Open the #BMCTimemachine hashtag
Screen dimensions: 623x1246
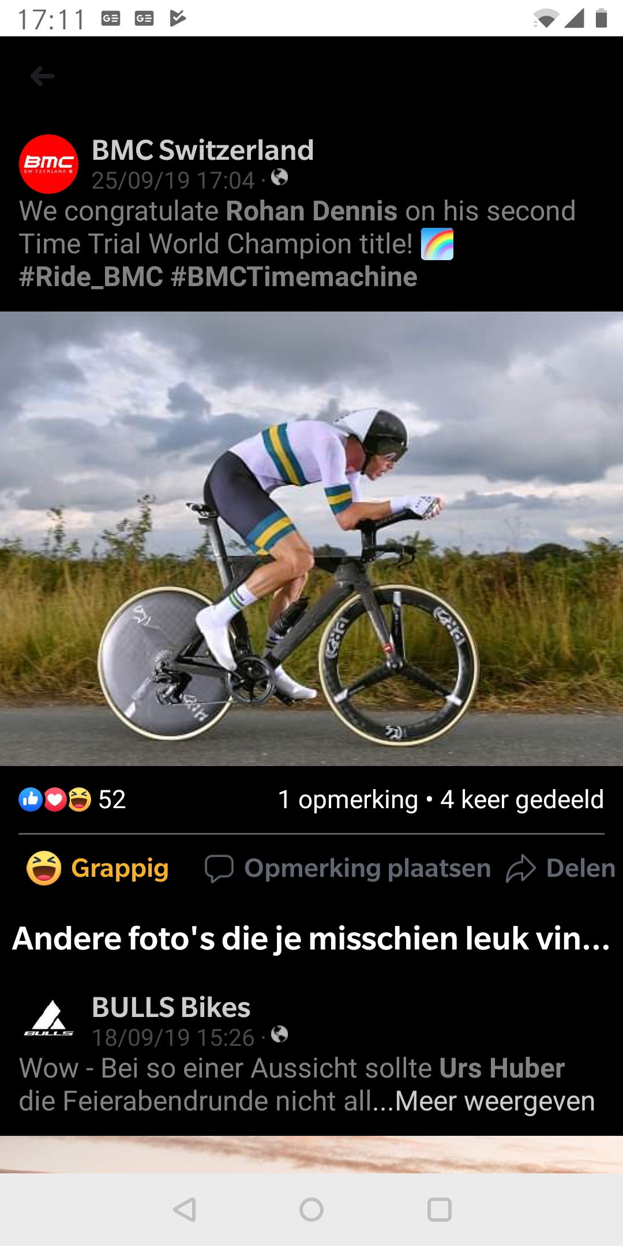(294, 277)
